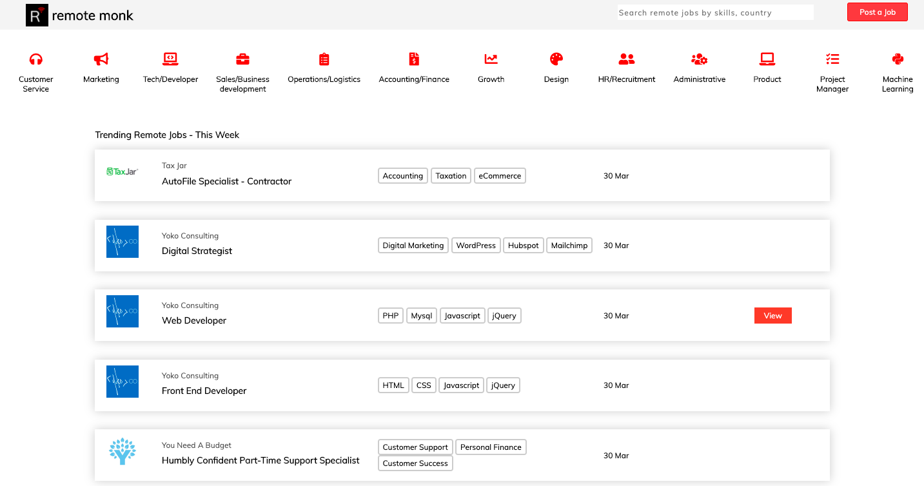Open the Growth chart icon

pyautogui.click(x=491, y=59)
